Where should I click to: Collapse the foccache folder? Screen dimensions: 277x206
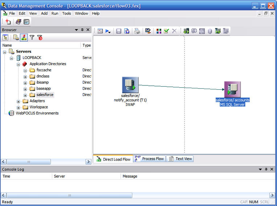(25, 71)
